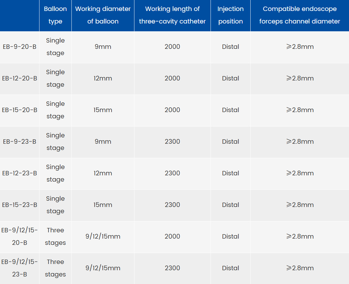Screen dimensions: 349x284
Task: Click the 'Balloon type' column header
Action: click(55, 15)
